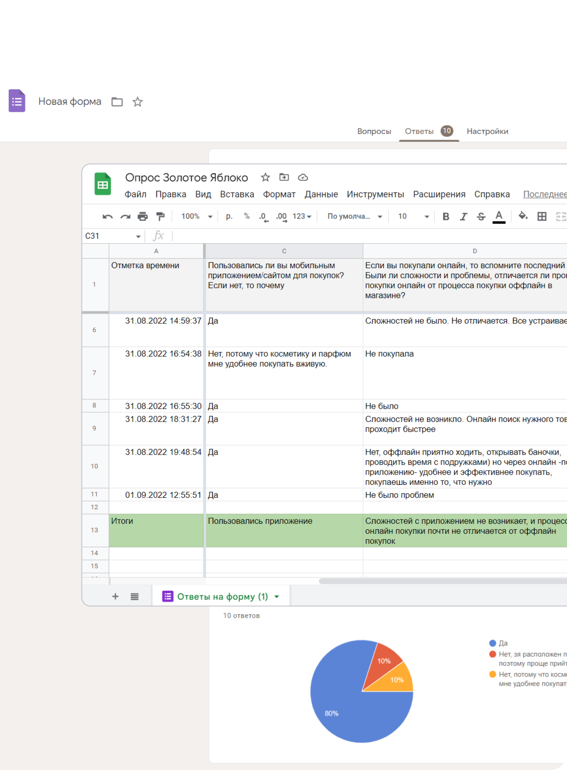Format as percent
The width and height of the screenshot is (567, 770).
pos(247,216)
